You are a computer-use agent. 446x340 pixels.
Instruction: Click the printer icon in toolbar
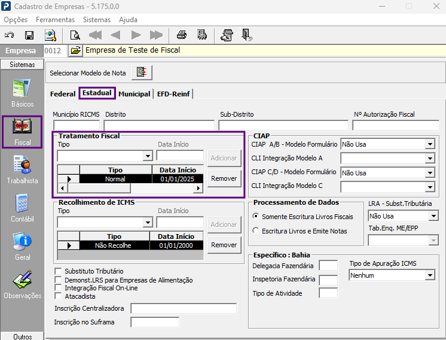pyautogui.click(x=182, y=35)
